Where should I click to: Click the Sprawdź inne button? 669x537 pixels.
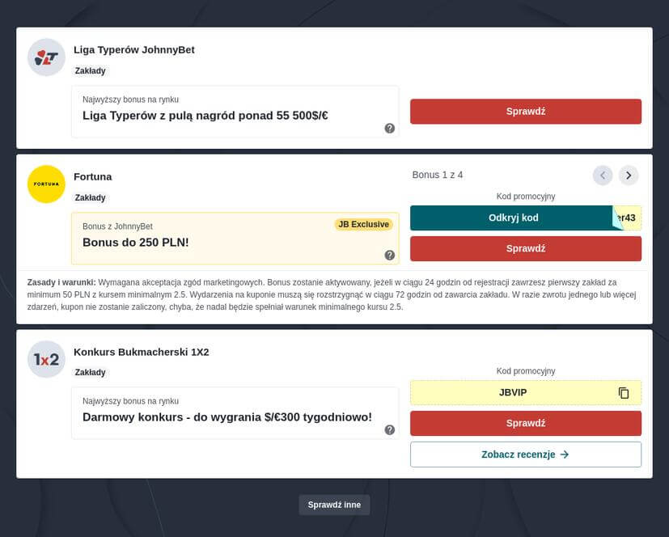click(x=334, y=505)
